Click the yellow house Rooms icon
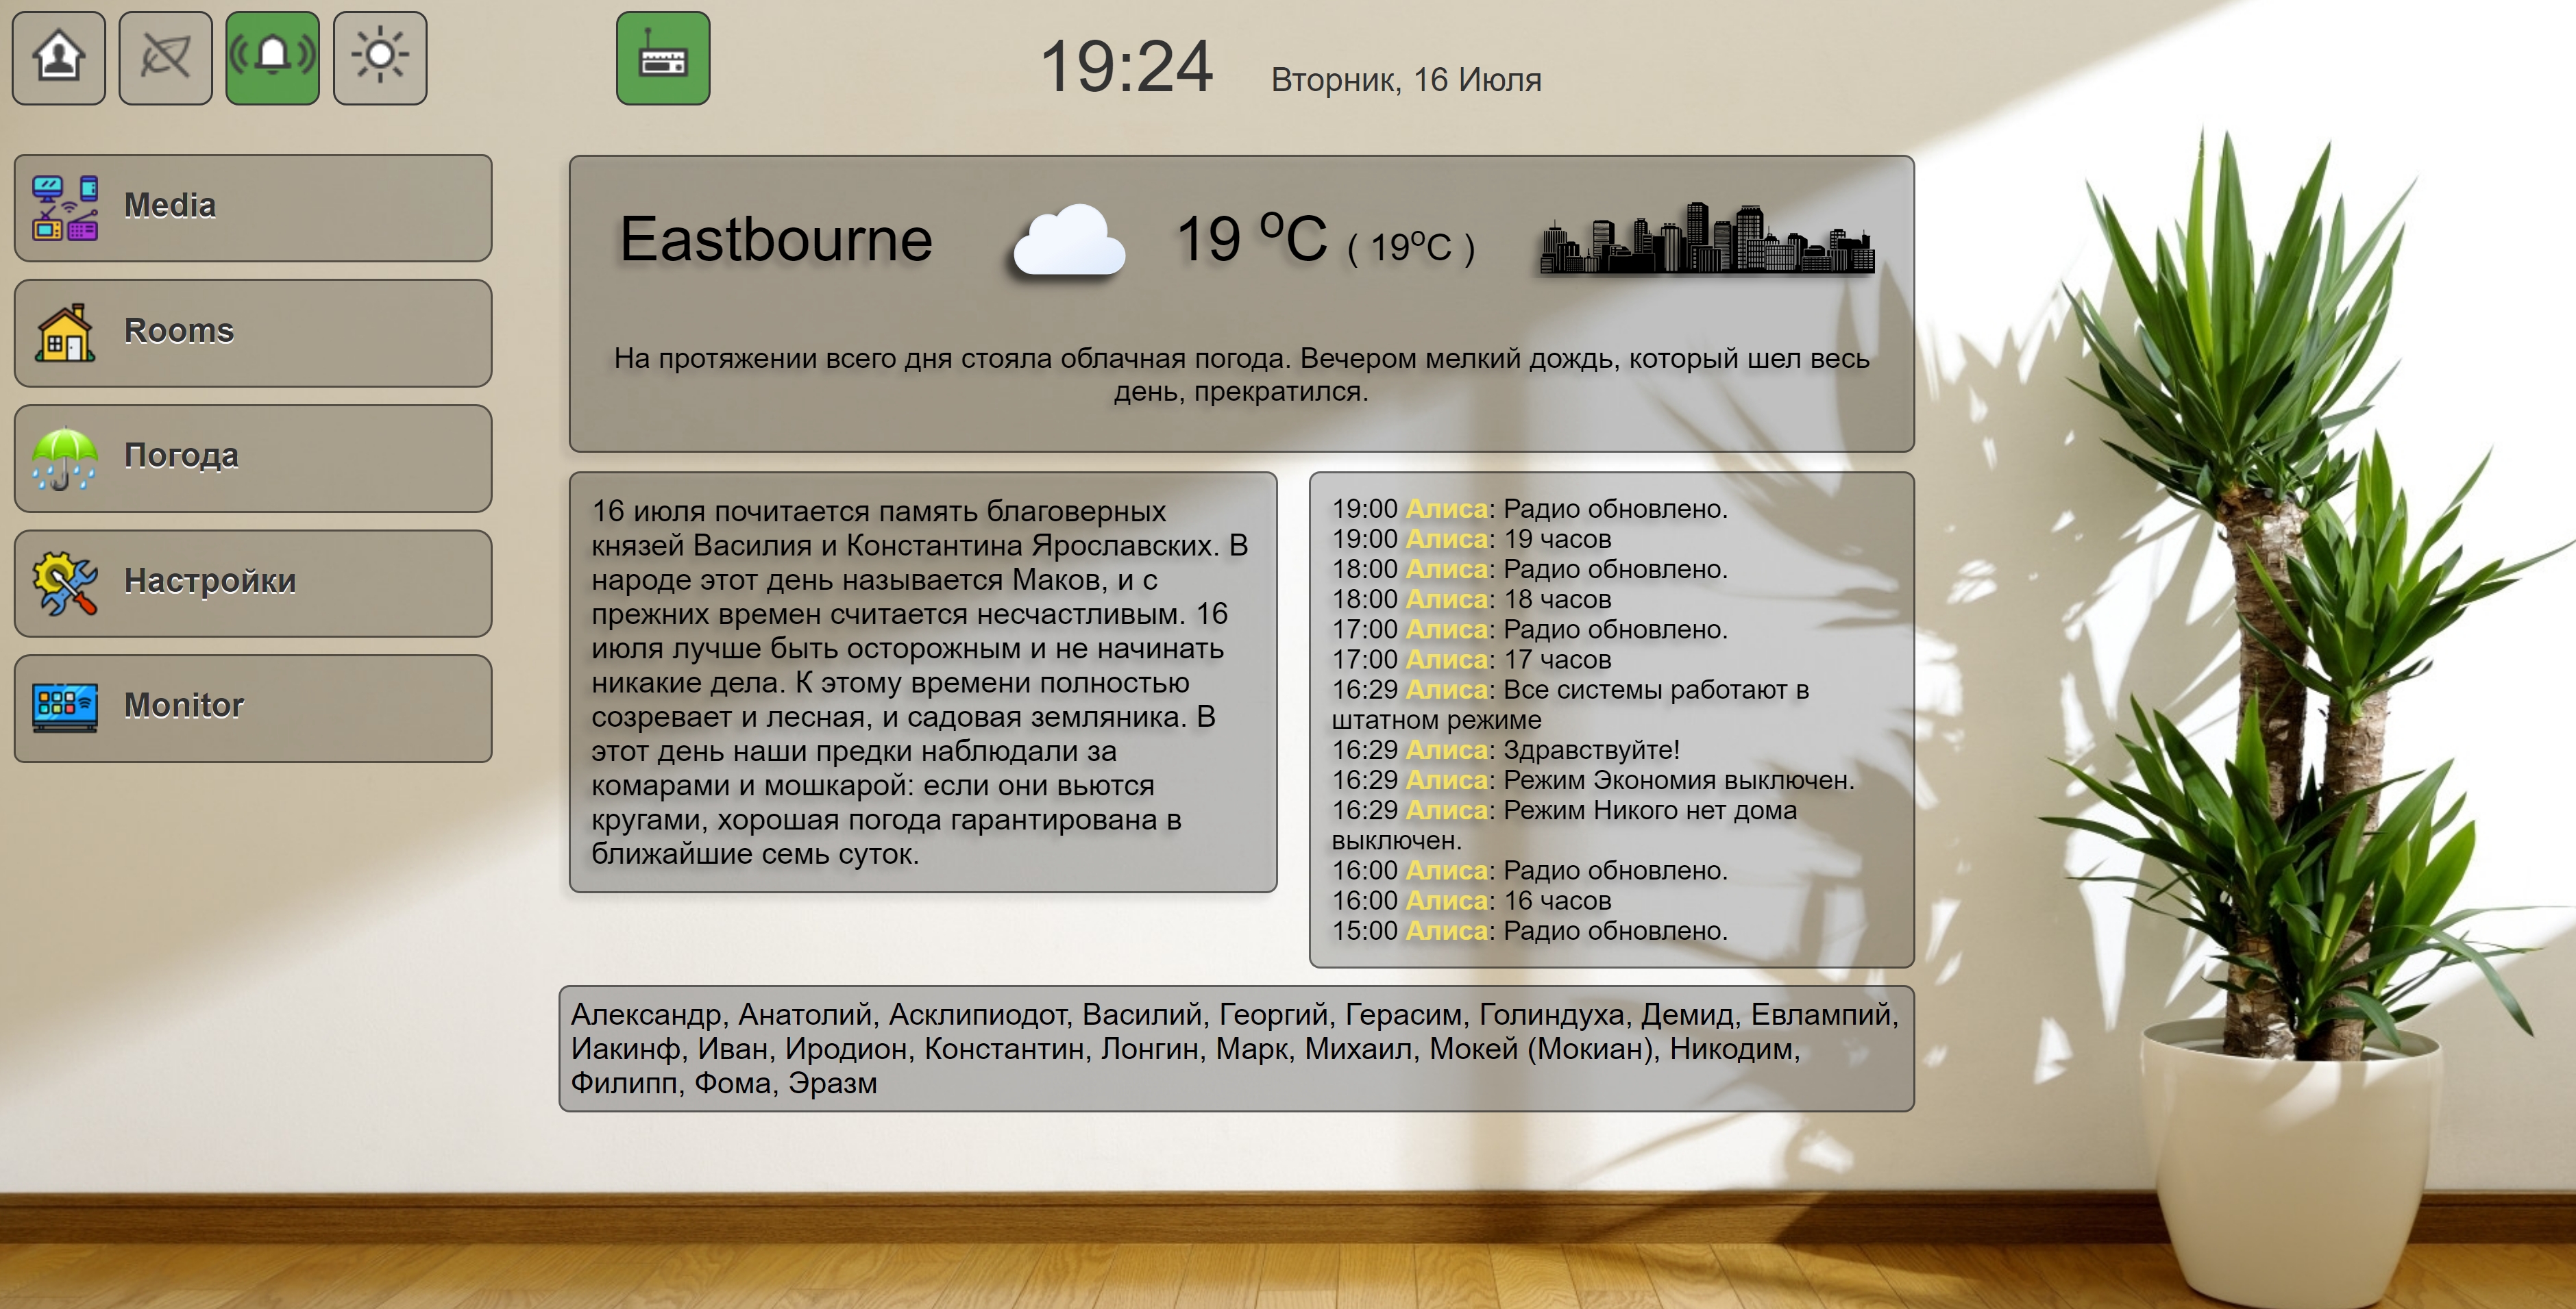2576x1309 pixels. pos(65,332)
